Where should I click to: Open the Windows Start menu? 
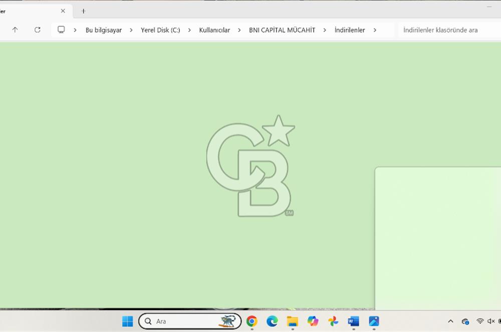coord(128,321)
